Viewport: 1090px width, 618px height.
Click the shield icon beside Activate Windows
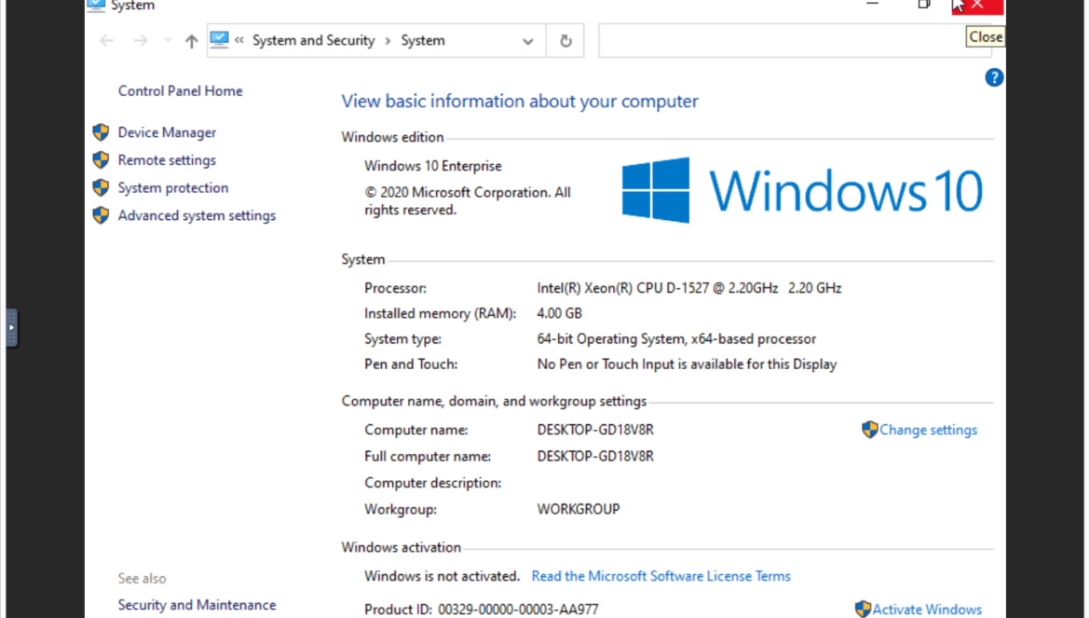pos(863,610)
